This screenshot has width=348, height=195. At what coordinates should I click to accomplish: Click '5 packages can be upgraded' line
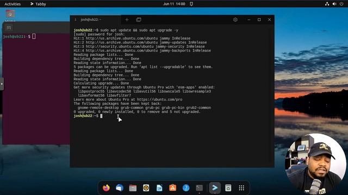[x=143, y=67]
